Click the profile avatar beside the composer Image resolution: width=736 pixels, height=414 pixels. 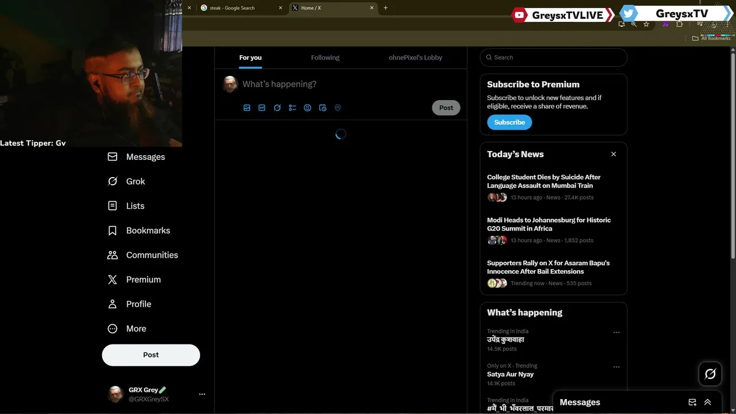[230, 84]
